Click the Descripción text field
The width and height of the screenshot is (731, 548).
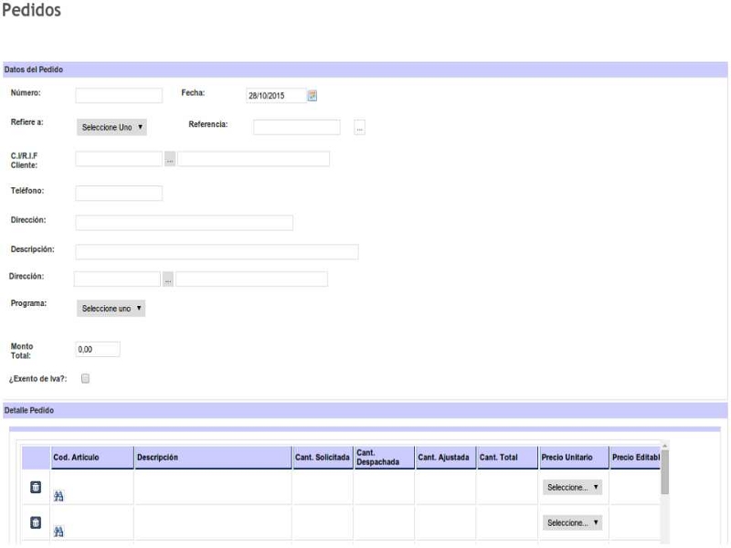click(x=217, y=252)
